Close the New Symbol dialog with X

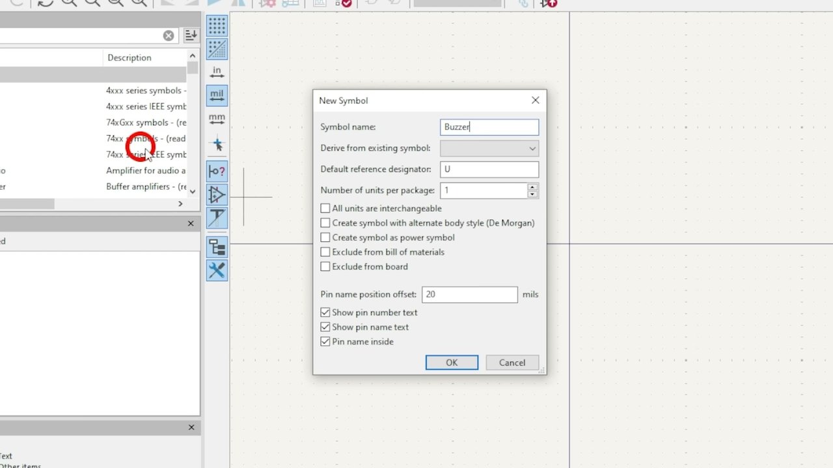[535, 100]
